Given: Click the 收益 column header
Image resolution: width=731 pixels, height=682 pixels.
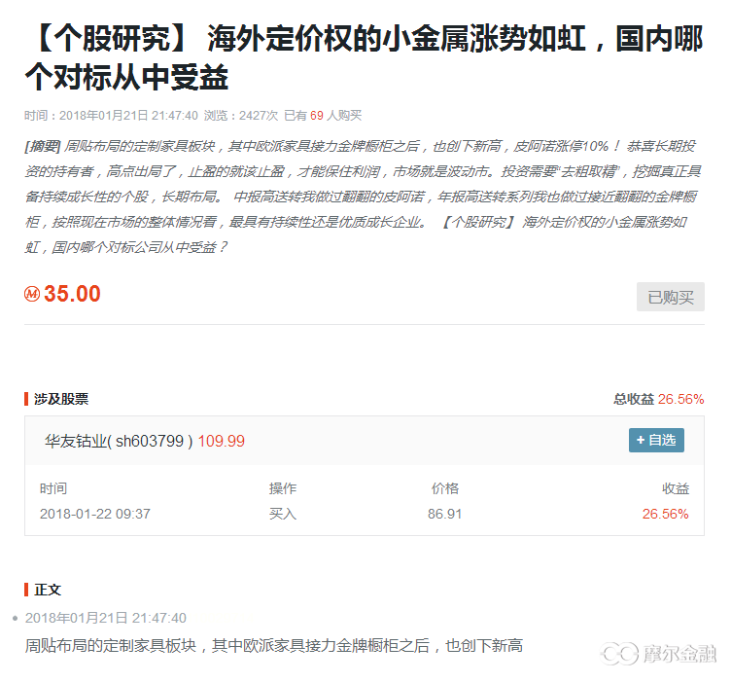Looking at the screenshot, I should coord(675,488).
